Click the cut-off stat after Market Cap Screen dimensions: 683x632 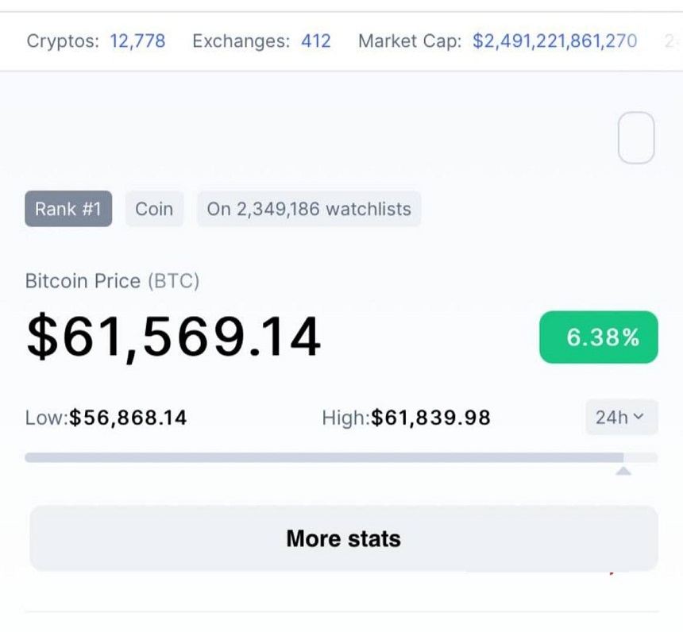[672, 41]
